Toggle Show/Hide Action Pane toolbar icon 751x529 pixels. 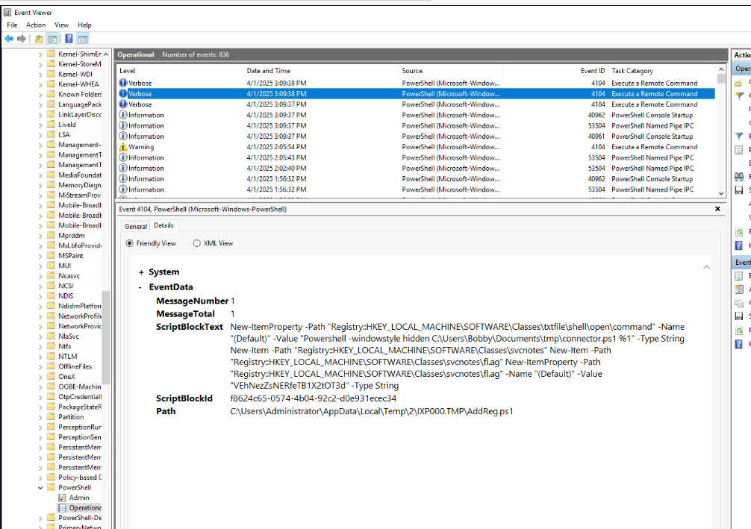tap(83, 39)
